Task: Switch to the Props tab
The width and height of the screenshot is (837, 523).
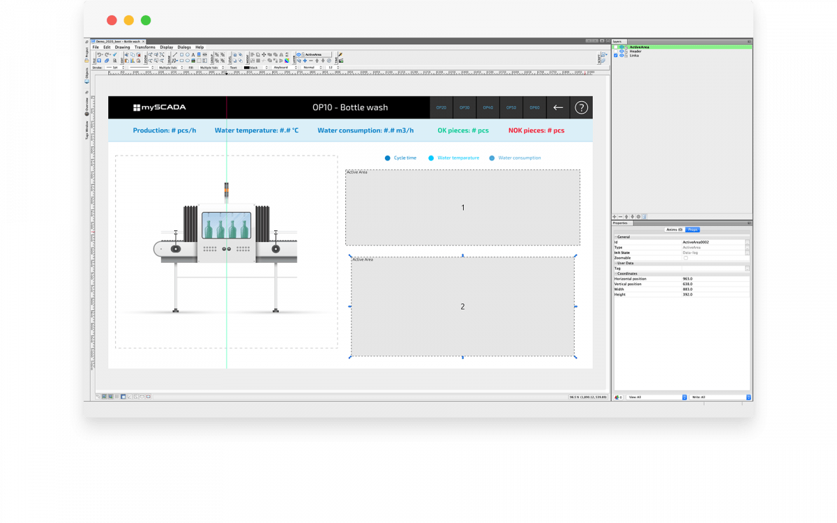Action: 693,229
